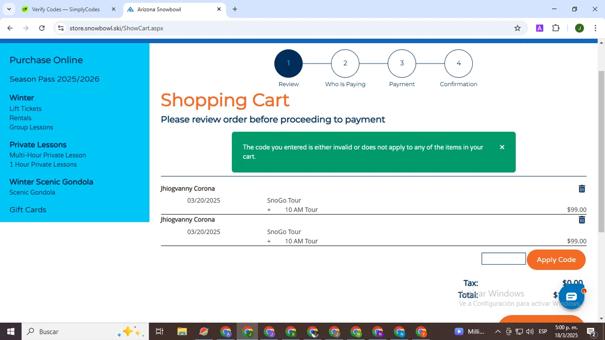Image resolution: width=605 pixels, height=340 pixels.
Task: Go to step 1 Review circle
Action: point(288,63)
